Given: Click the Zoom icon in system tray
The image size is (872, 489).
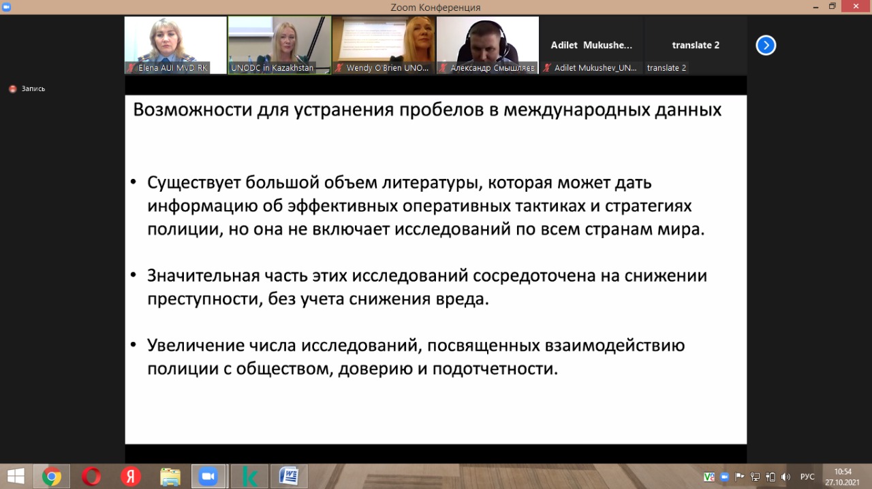Looking at the screenshot, I should click(725, 477).
